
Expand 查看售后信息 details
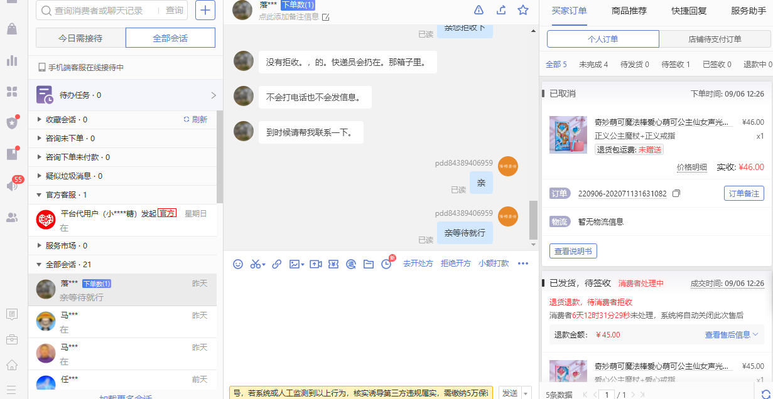point(732,335)
